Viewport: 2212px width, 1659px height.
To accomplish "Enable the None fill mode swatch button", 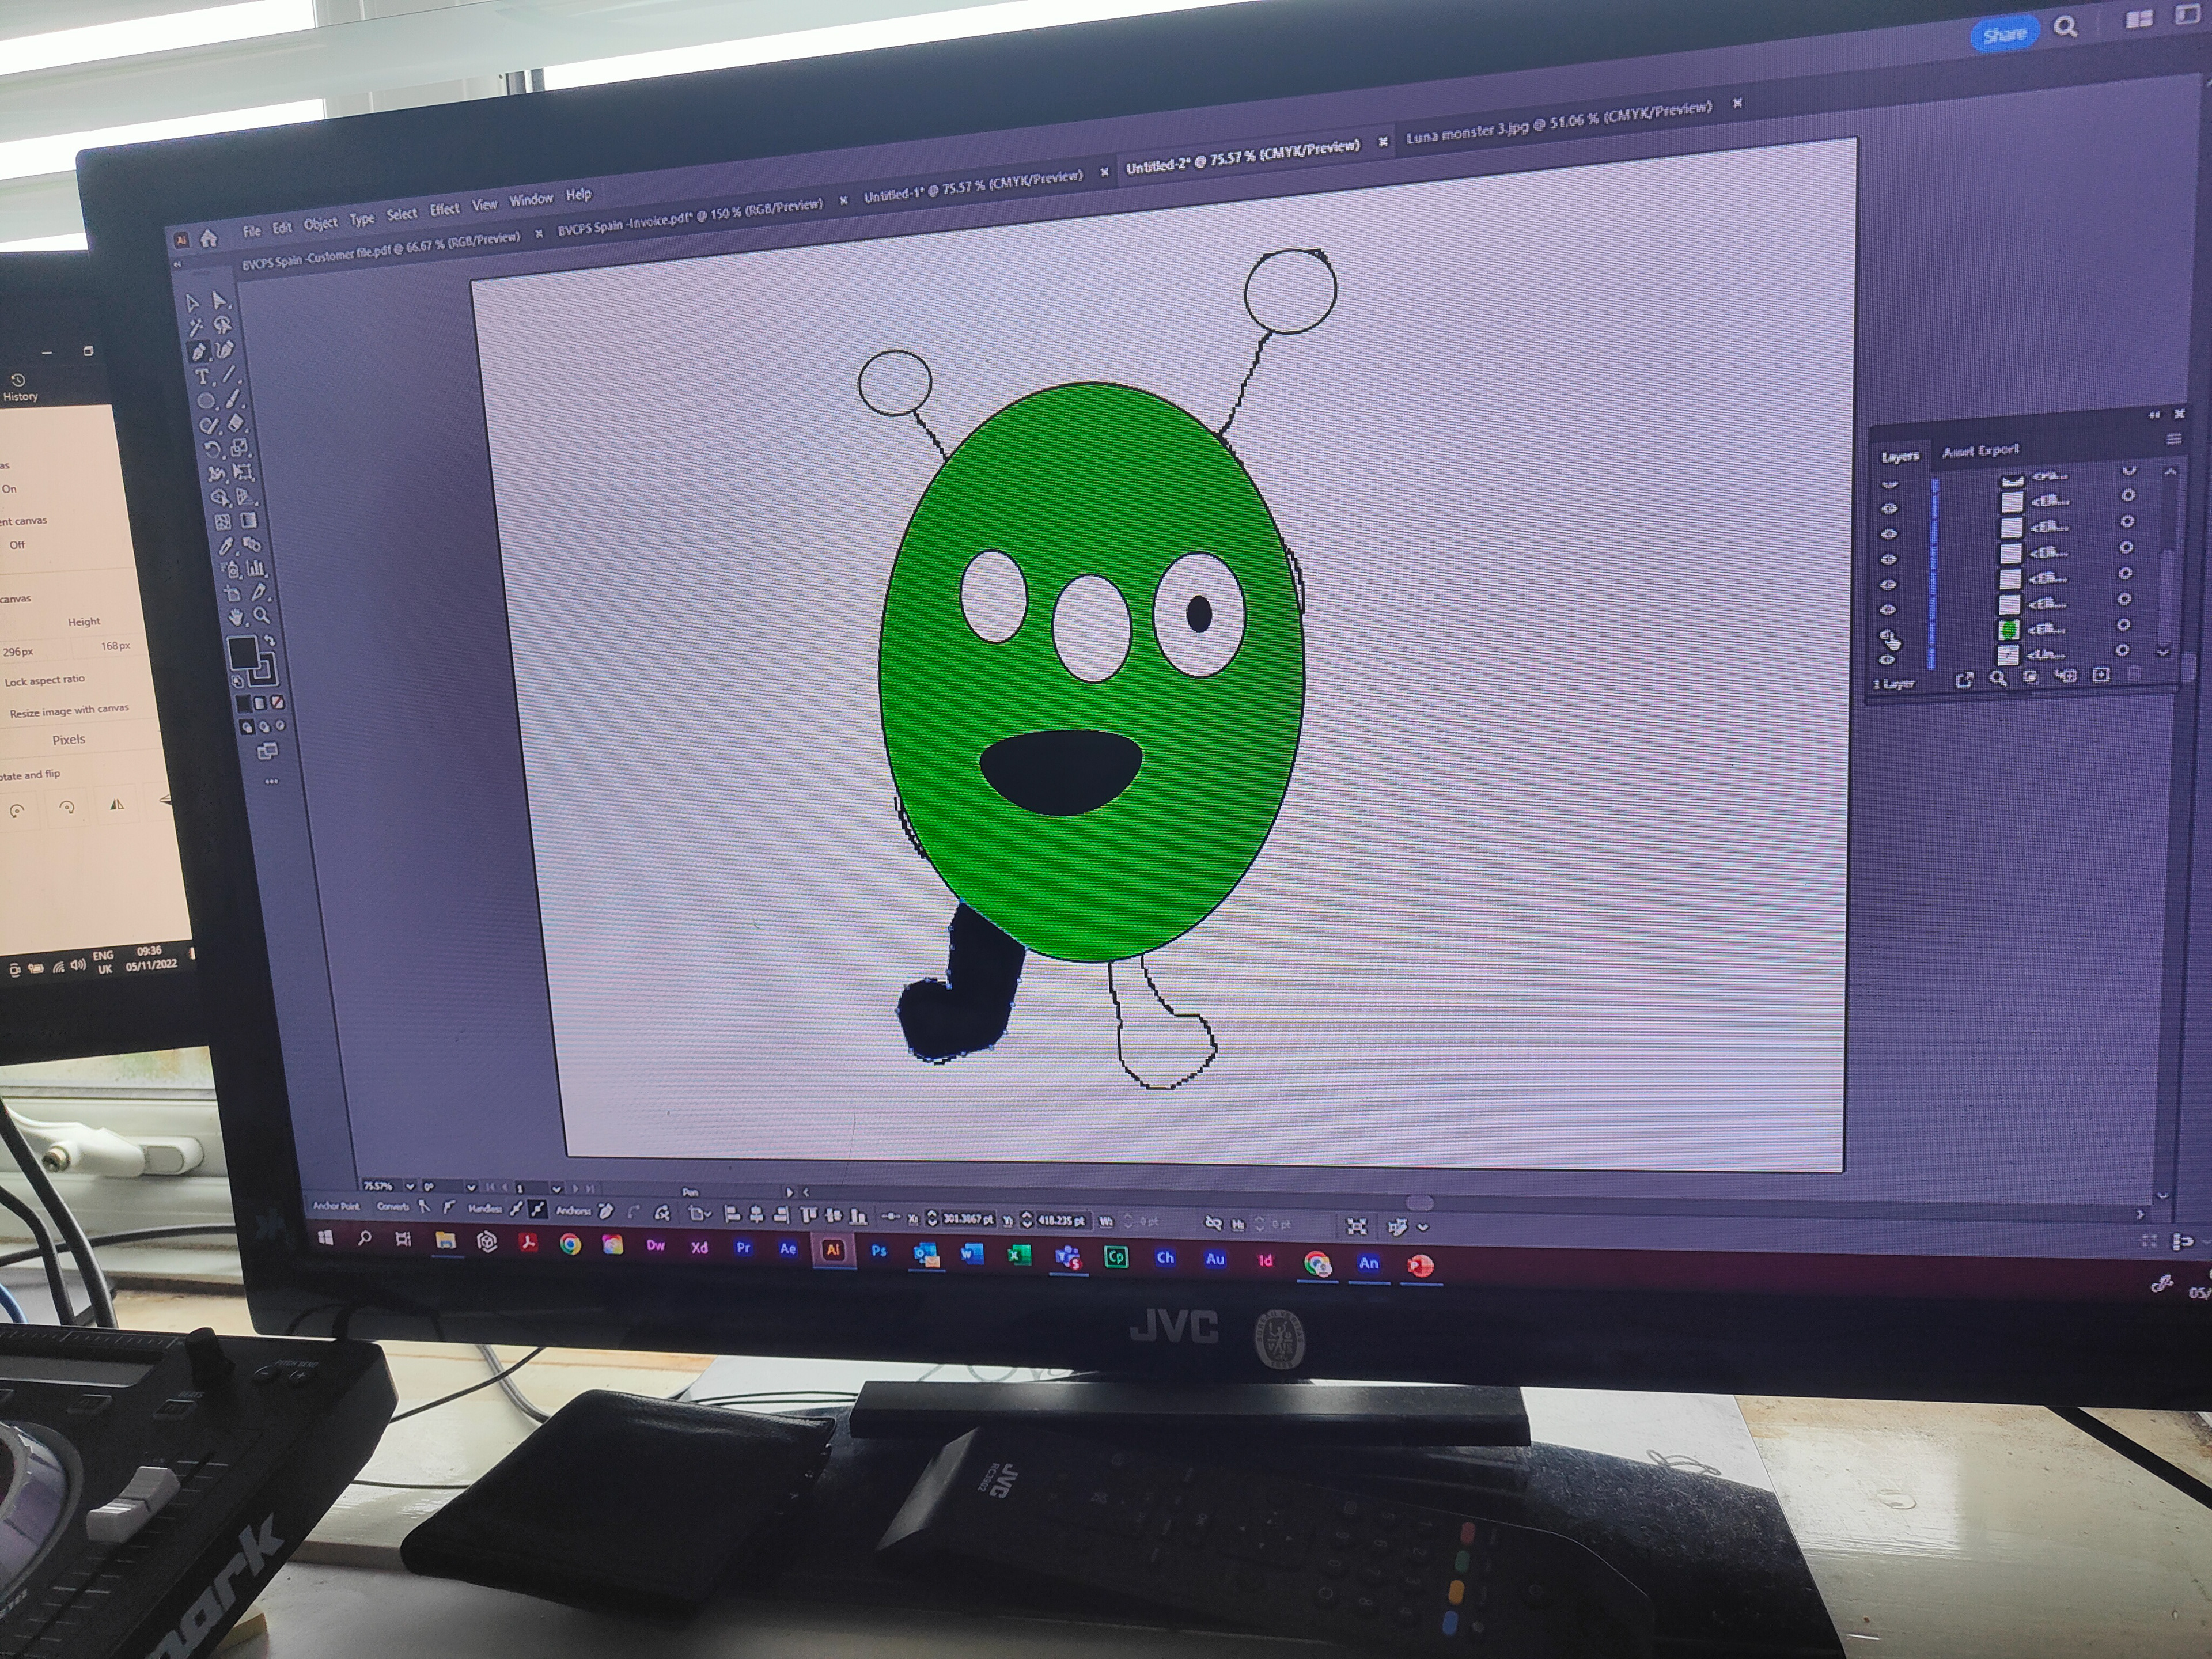I will [x=278, y=702].
